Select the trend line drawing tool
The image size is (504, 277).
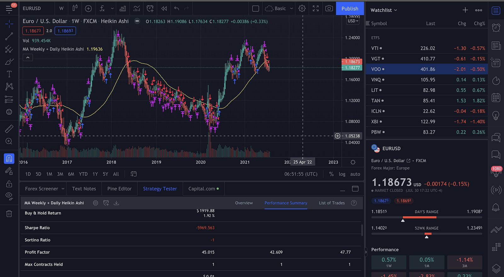(x=9, y=36)
